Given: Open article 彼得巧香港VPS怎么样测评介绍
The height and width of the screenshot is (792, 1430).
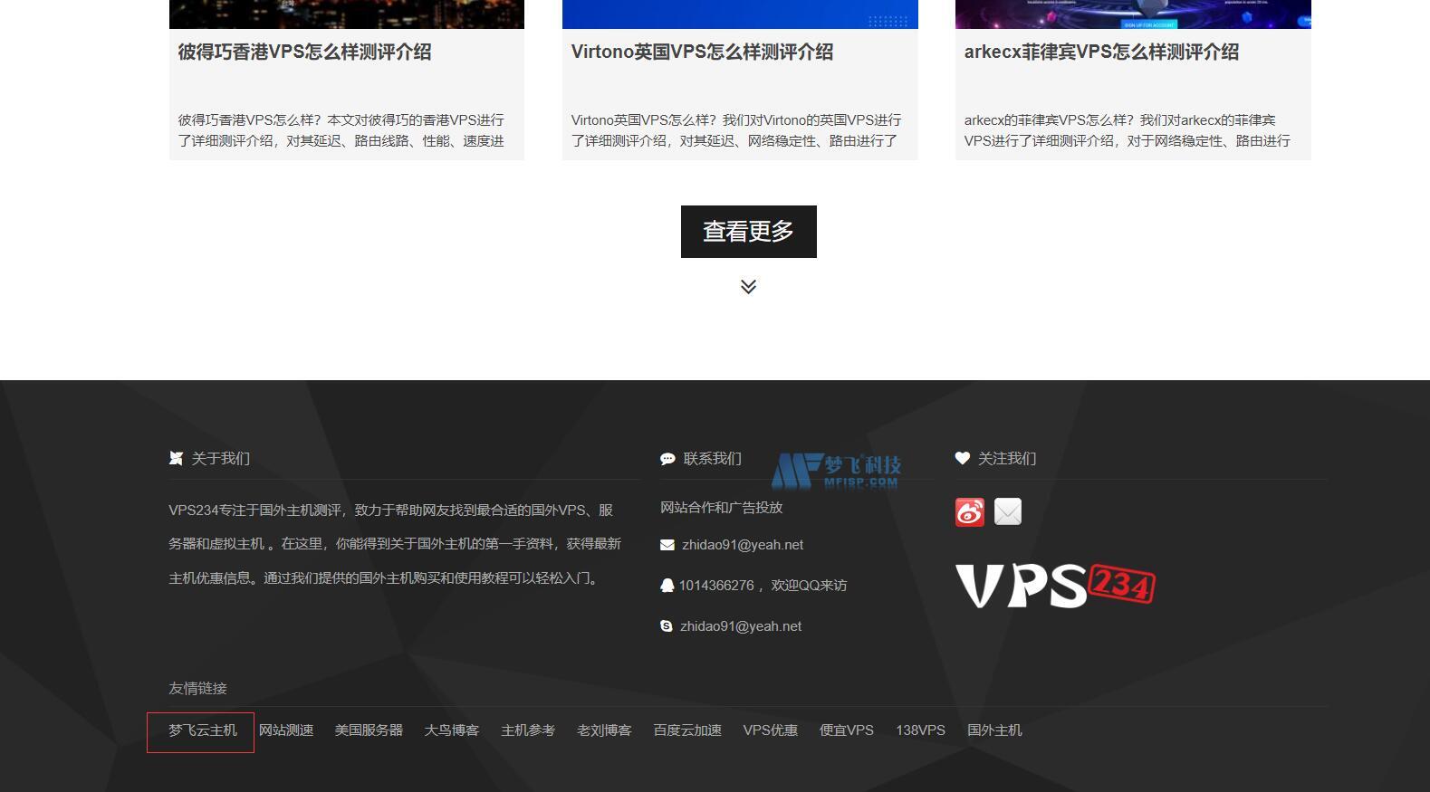Looking at the screenshot, I should click(x=304, y=52).
